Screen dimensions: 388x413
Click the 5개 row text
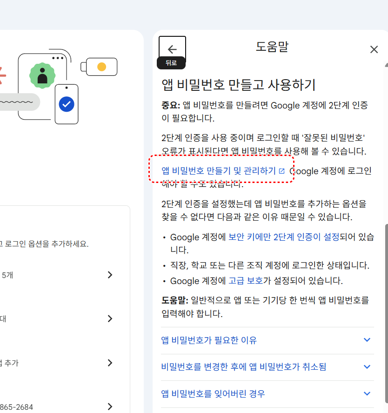(x=7, y=275)
